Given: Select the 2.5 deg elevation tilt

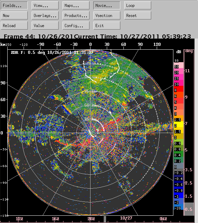Looking at the screenshot, I should 189,183.
